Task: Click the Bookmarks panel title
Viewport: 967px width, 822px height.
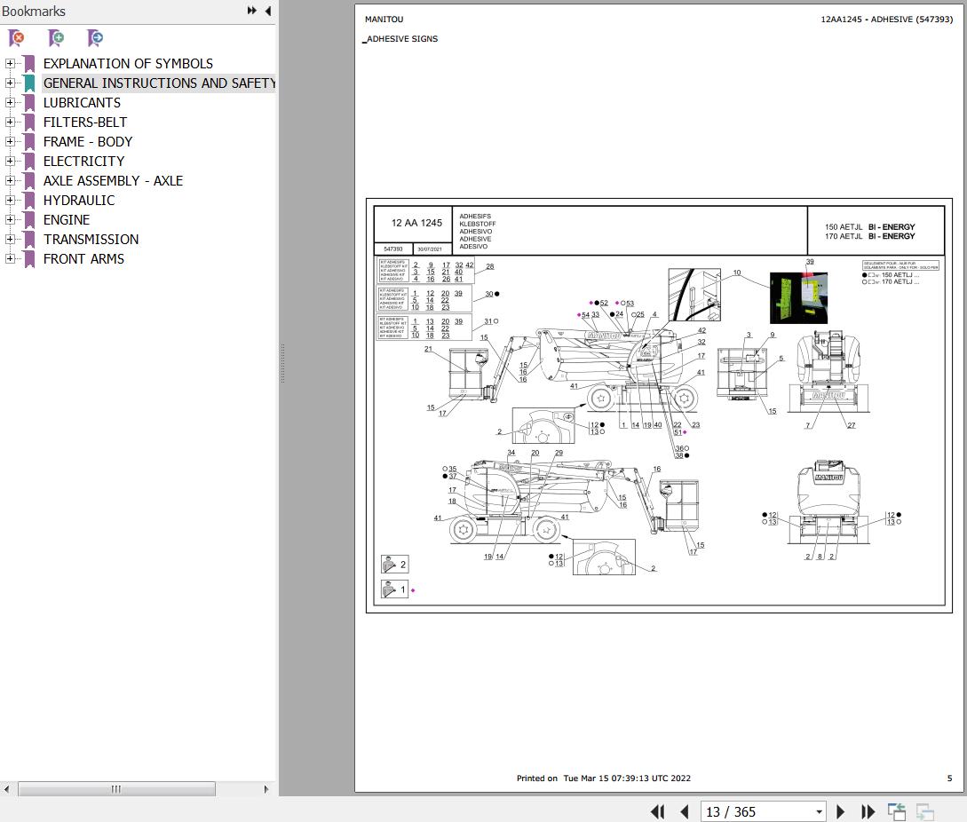Action: pos(34,12)
